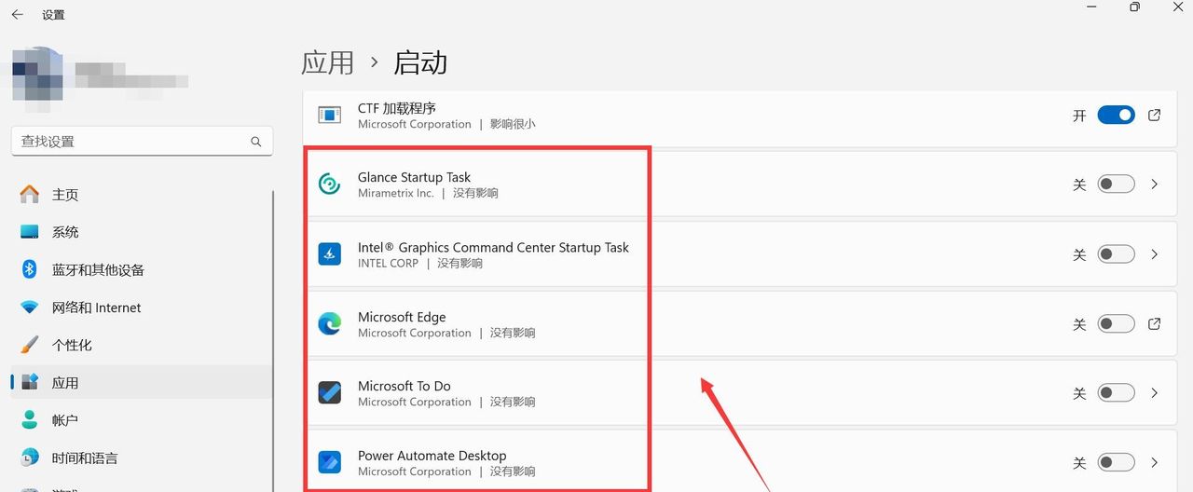
Task: Click the Intel® Graphics Command Center Startup Task name
Action: pyautogui.click(x=493, y=247)
